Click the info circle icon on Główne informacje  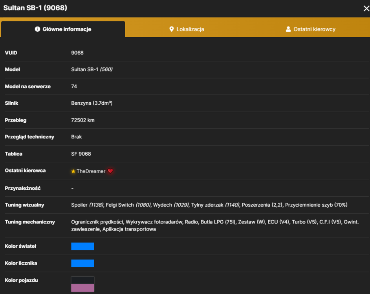pyautogui.click(x=38, y=29)
